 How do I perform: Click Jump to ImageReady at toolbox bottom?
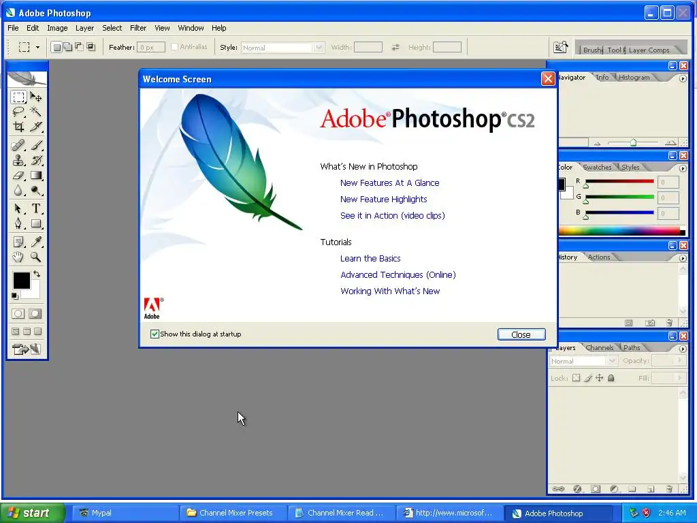[x=27, y=349]
